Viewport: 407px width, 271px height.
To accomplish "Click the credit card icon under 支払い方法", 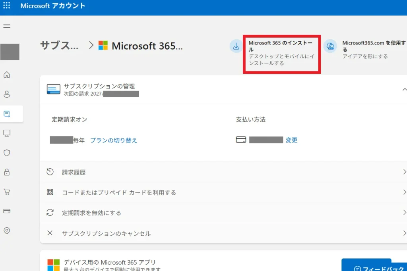I will (x=241, y=140).
